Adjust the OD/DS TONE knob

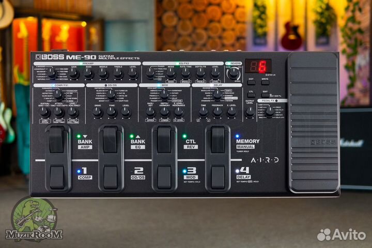click(112, 112)
